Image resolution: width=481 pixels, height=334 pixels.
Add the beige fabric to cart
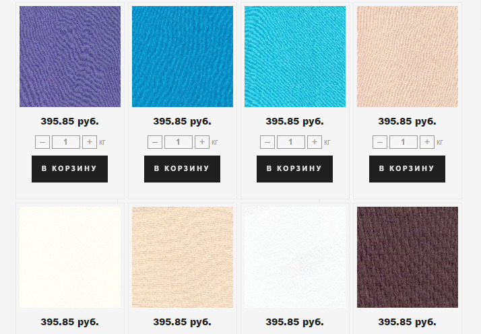407,169
